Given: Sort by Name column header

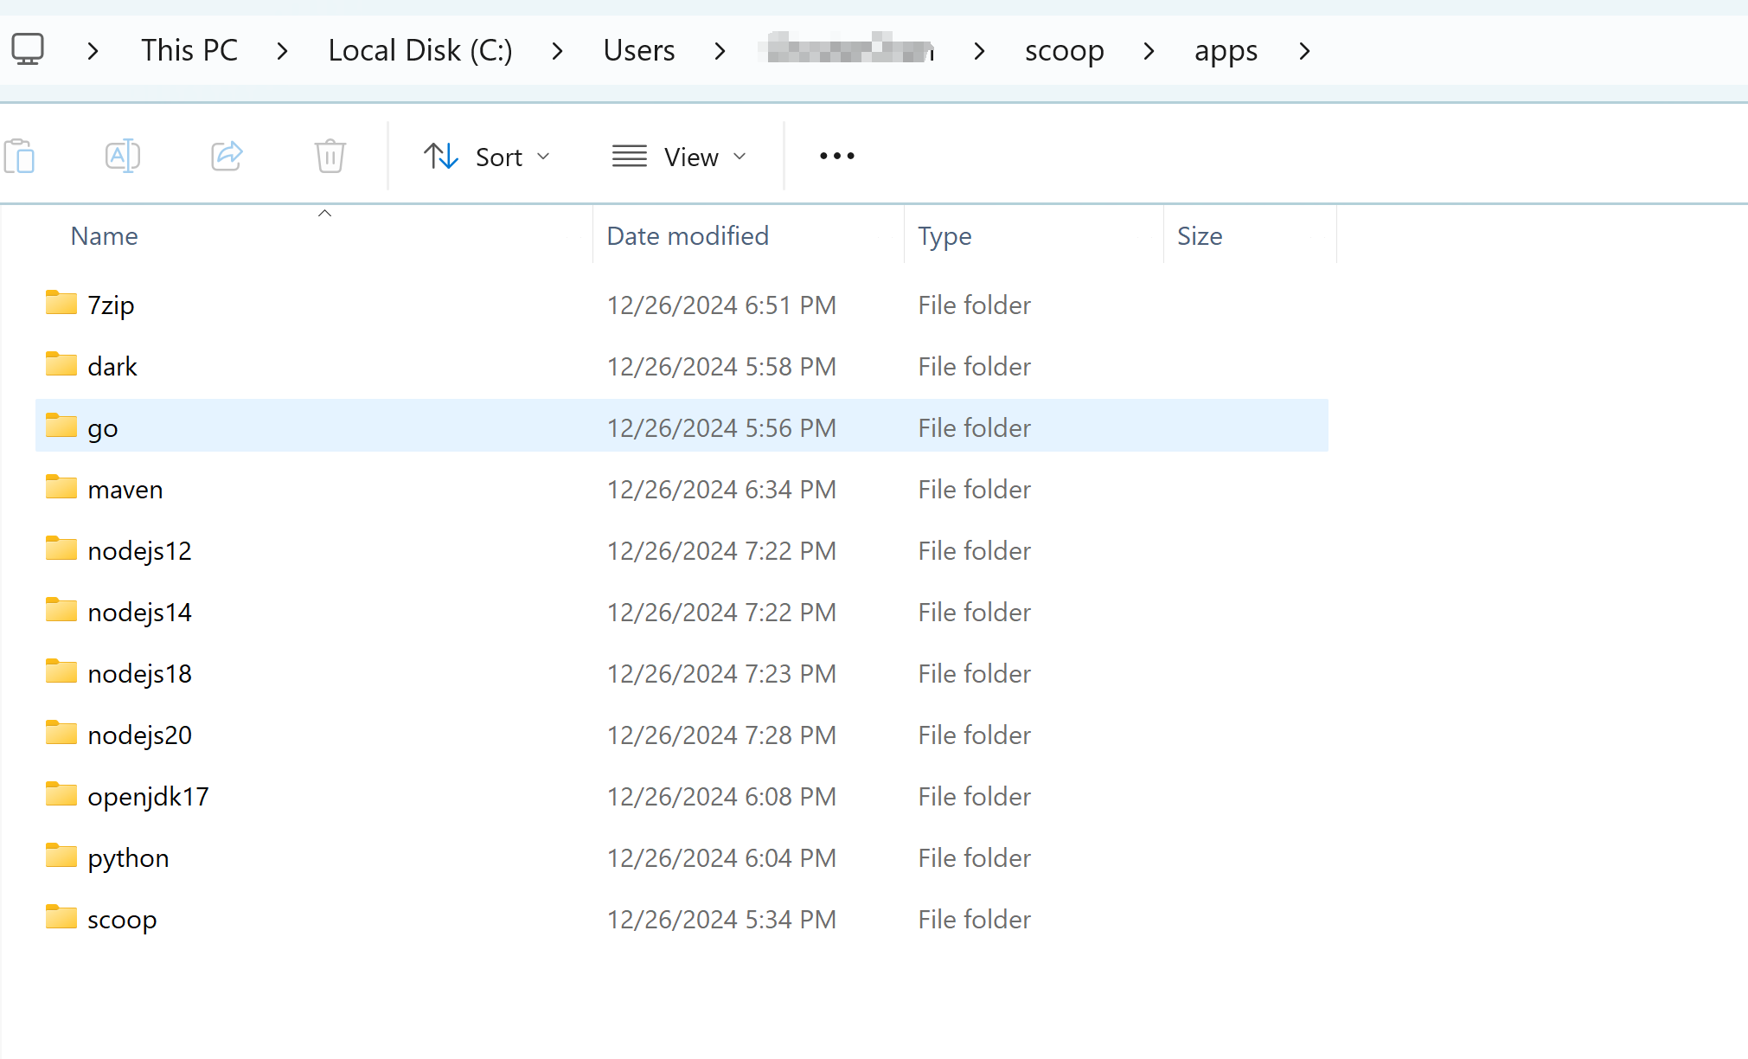Looking at the screenshot, I should pyautogui.click(x=104, y=236).
